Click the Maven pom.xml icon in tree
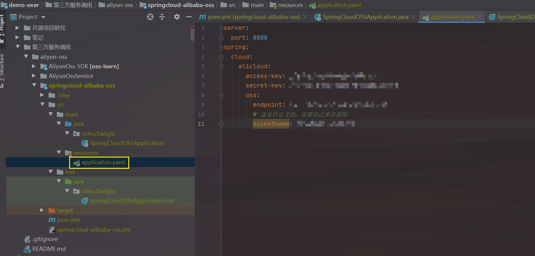 pos(52,220)
